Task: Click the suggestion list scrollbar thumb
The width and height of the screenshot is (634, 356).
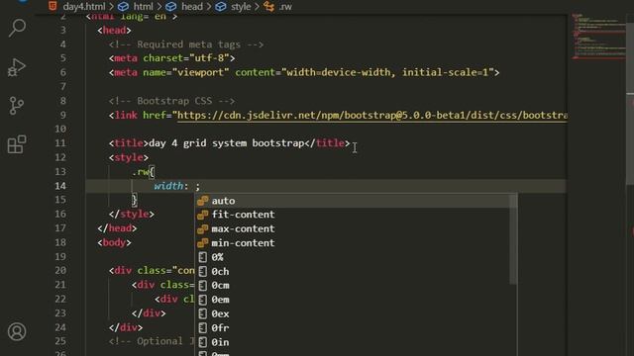Action: click(513, 239)
